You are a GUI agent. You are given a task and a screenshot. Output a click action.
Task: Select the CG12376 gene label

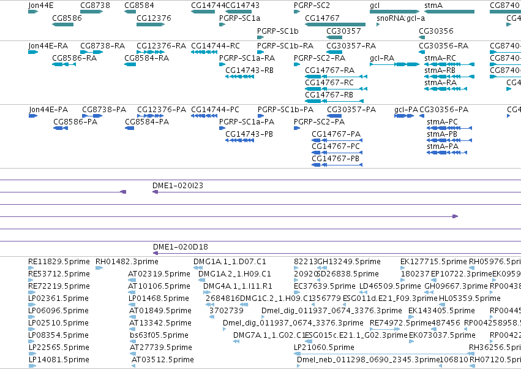[x=154, y=18]
